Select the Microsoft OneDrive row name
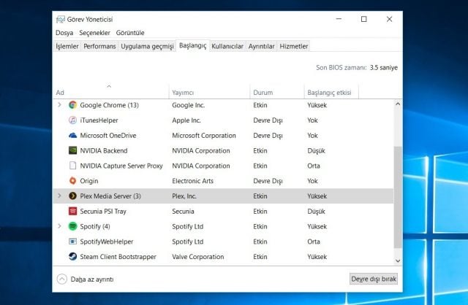 tap(108, 136)
